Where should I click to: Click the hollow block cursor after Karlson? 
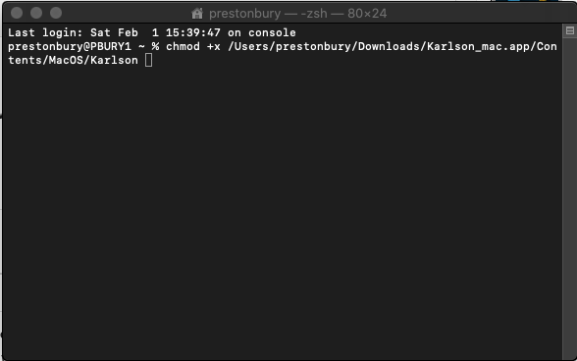149,60
